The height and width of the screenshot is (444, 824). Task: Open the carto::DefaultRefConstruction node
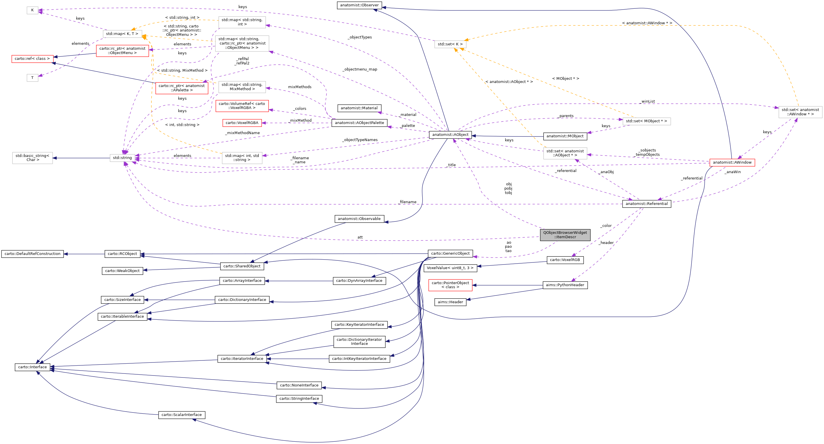tap(32, 254)
